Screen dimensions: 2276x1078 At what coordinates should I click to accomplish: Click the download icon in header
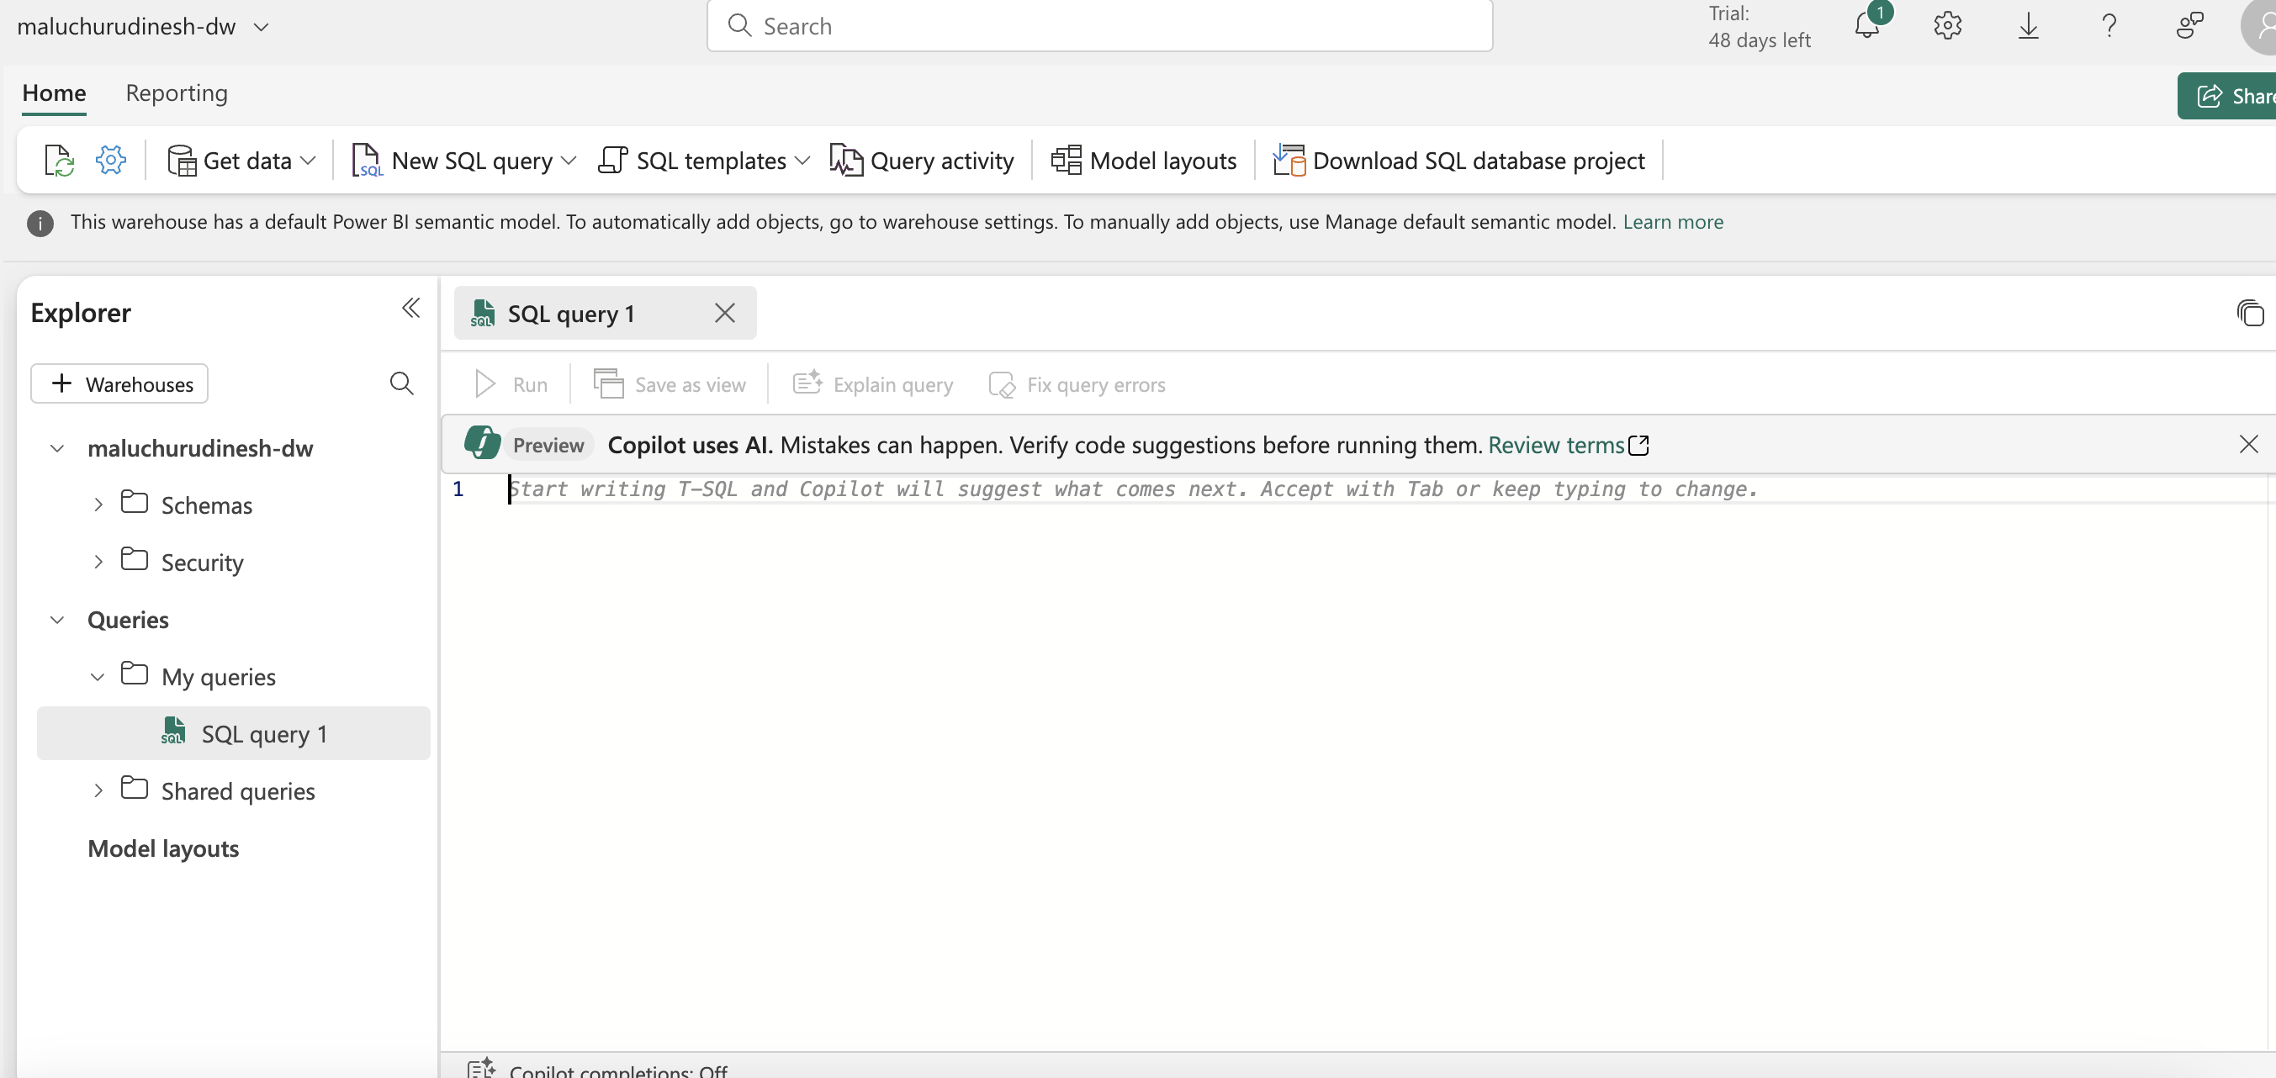coord(2029,25)
